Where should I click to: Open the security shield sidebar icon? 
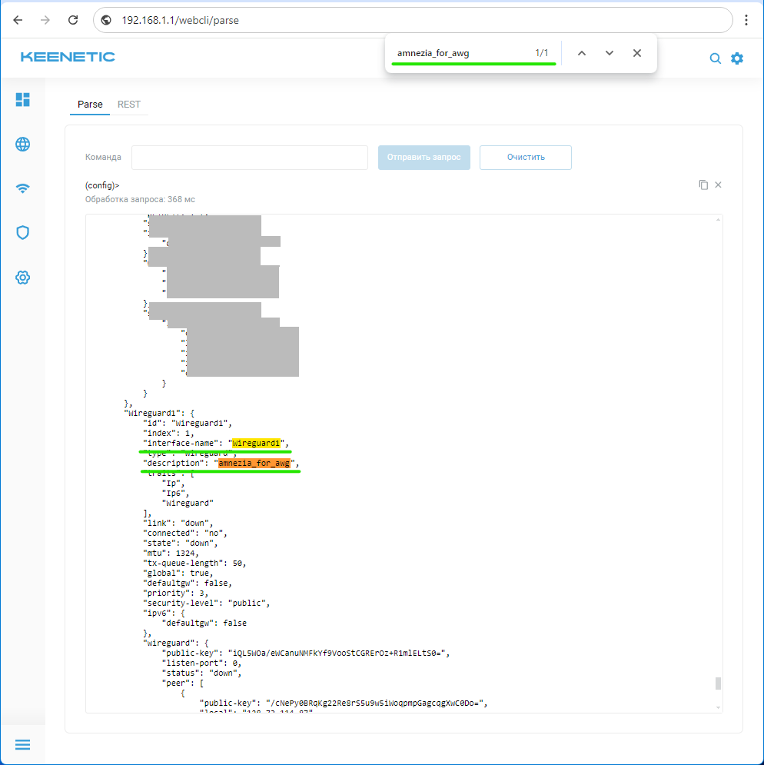pos(23,232)
